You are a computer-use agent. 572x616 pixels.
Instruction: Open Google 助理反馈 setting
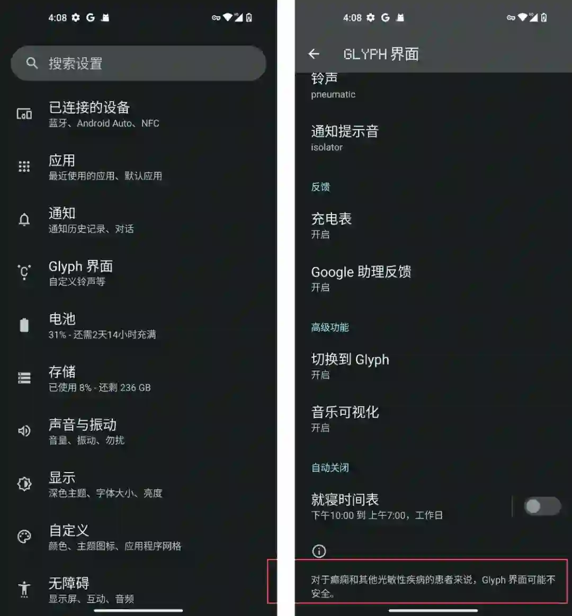pos(433,279)
